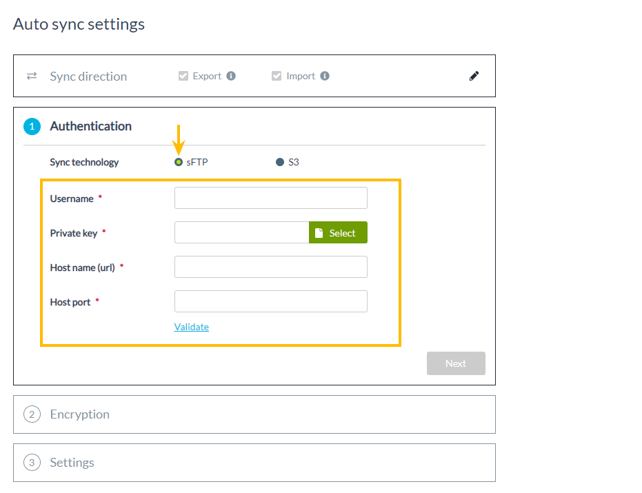Image resolution: width=642 pixels, height=493 pixels.
Task: Click the Host port text box
Action: click(270, 301)
